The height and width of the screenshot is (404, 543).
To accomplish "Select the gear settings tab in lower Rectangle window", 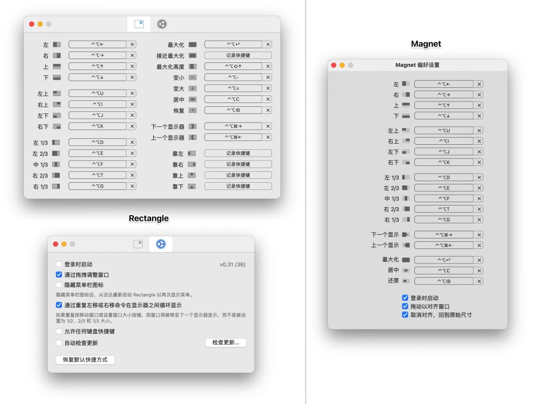I will (x=161, y=244).
